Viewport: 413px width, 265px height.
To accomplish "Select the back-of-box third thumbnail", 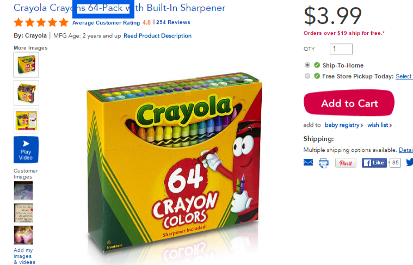I will coord(26,120).
